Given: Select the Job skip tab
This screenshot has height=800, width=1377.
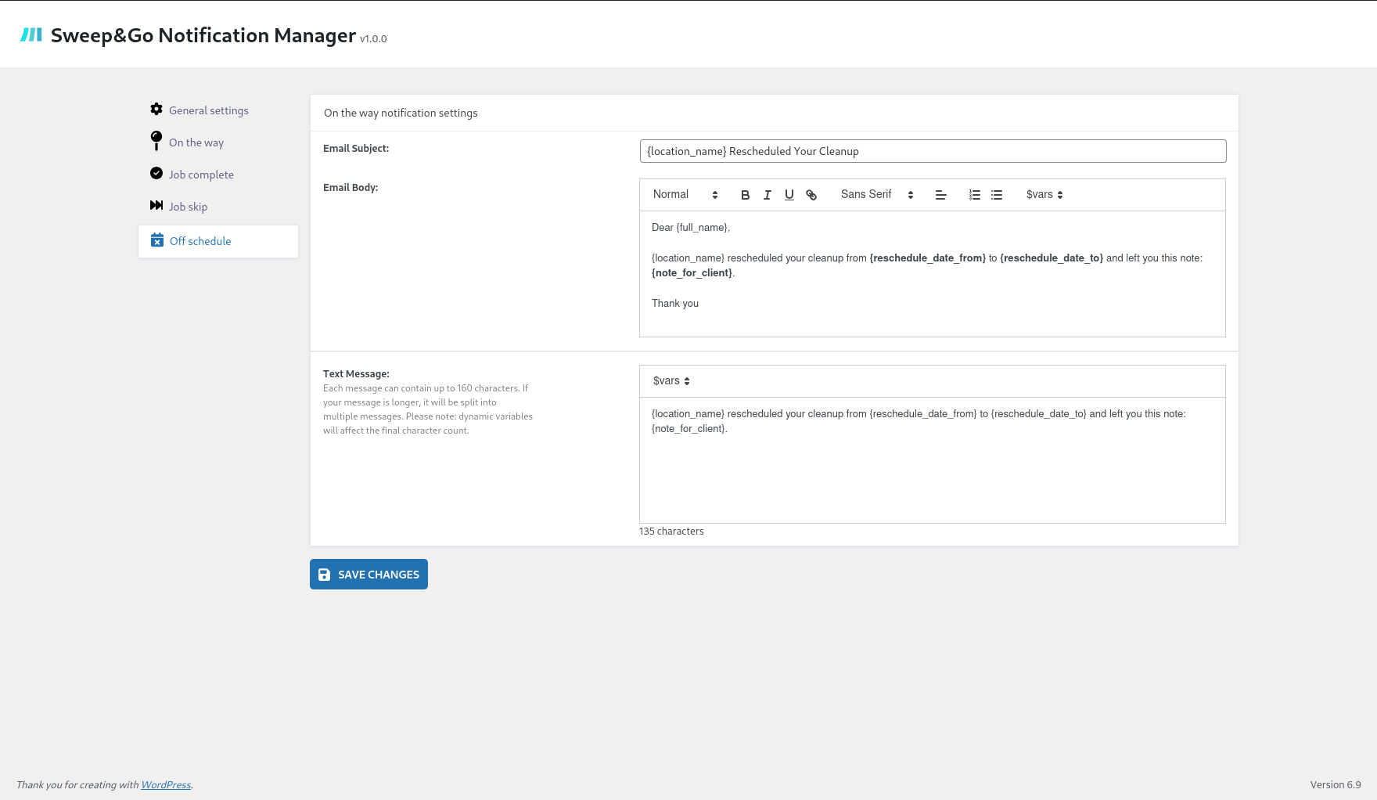Looking at the screenshot, I should (188, 207).
